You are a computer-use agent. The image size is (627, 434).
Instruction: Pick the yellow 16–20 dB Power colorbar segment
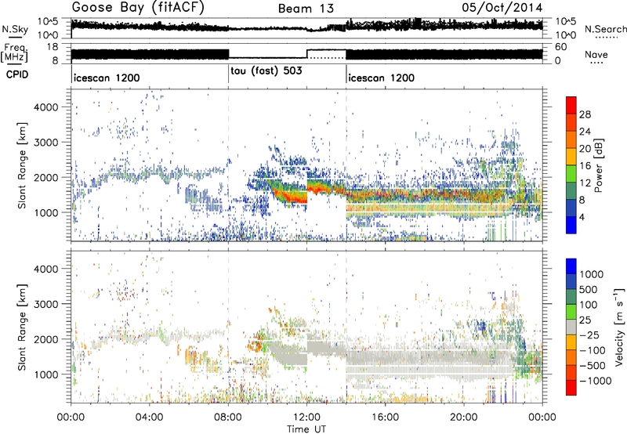click(571, 157)
